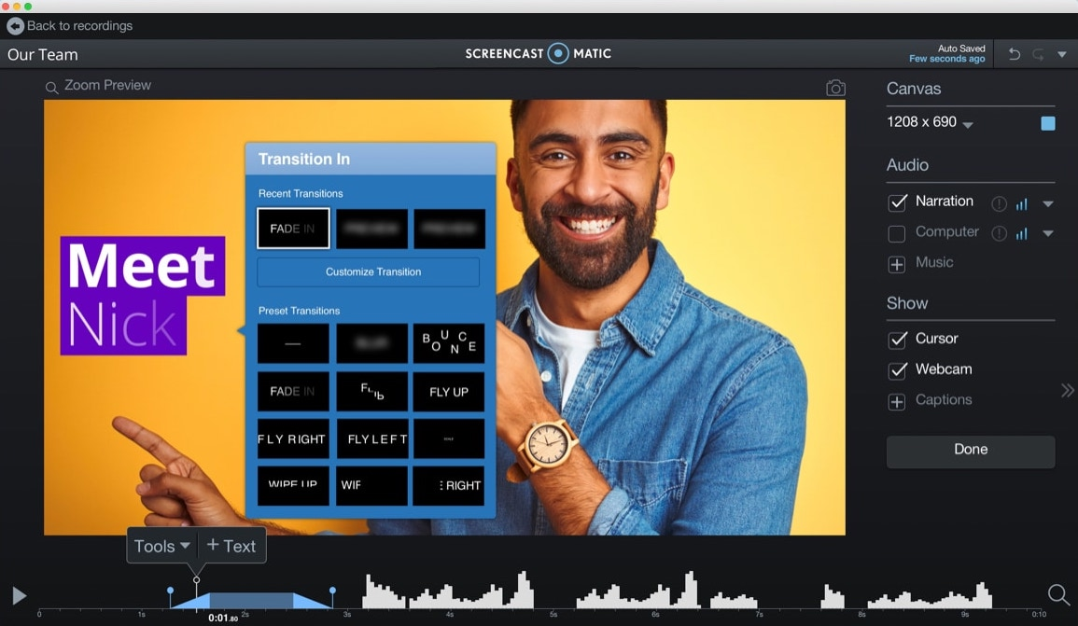This screenshot has width=1078, height=626.
Task: Uncheck the Narration audio checkbox
Action: [897, 202]
